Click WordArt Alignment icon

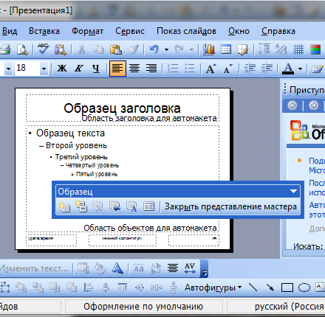tap(173, 268)
